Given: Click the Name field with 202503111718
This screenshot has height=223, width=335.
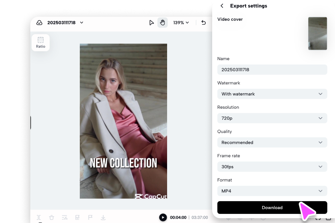Looking at the screenshot, I should [272, 70].
